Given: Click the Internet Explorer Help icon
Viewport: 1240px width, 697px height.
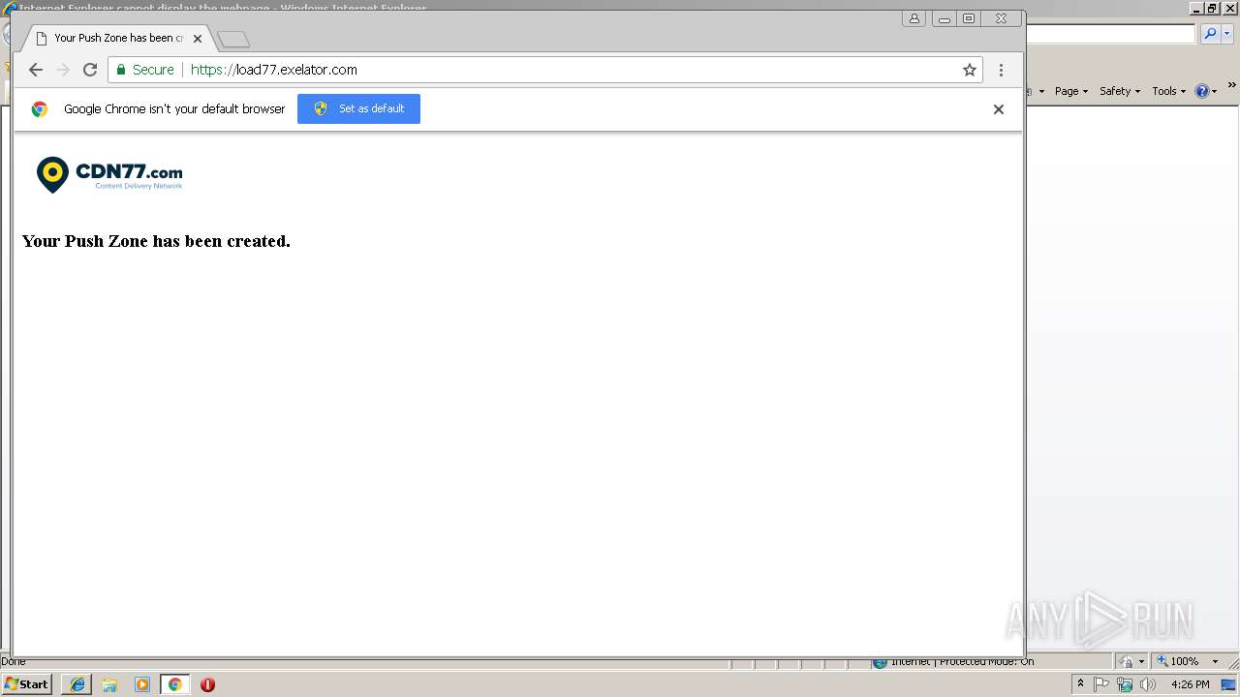Looking at the screenshot, I should [x=1205, y=91].
